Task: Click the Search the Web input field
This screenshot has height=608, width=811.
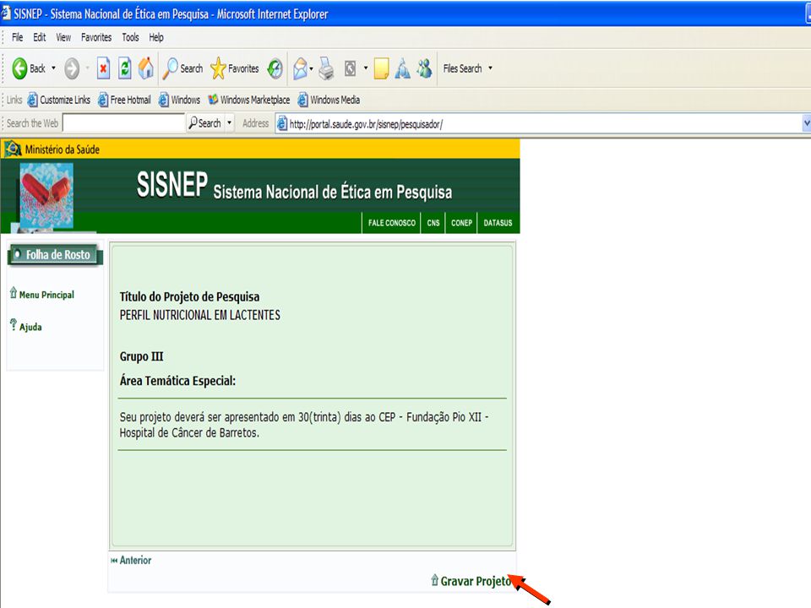Action: (x=123, y=123)
